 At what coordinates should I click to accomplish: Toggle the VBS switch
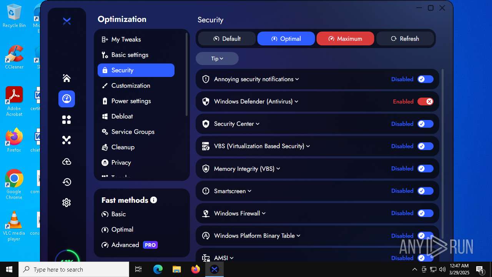tap(426, 146)
